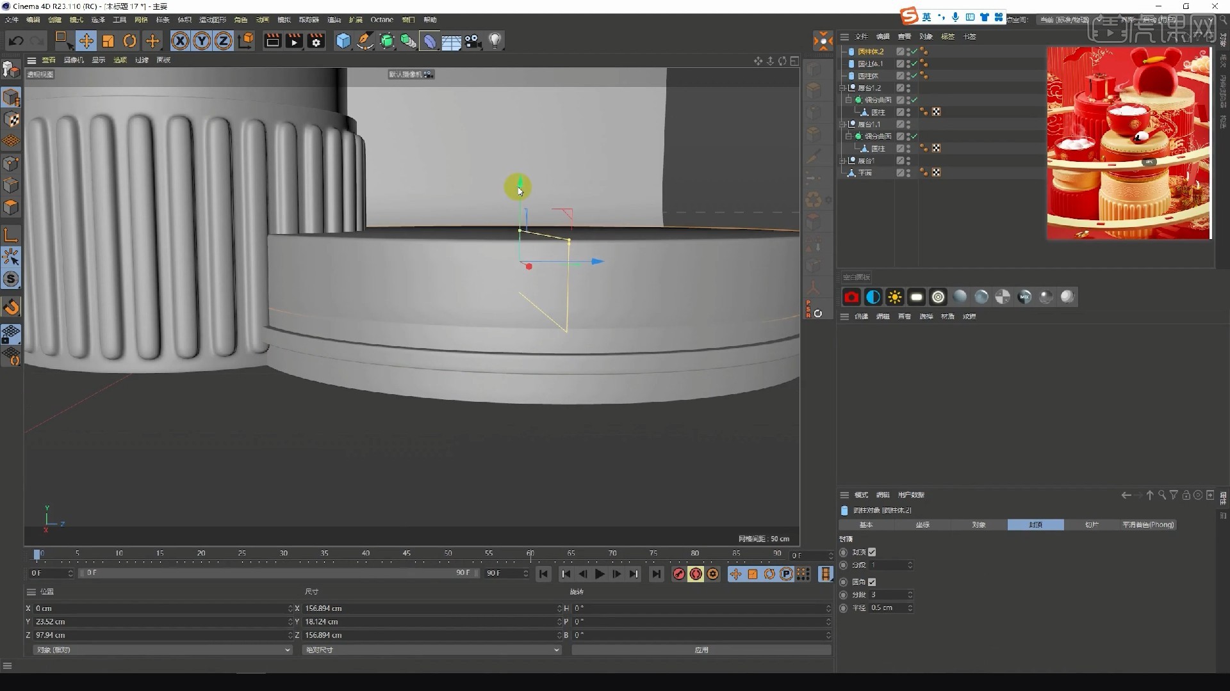Screen dimensions: 1230x691
Task: Toggle visibility dots for 平面
Action: pos(909,173)
